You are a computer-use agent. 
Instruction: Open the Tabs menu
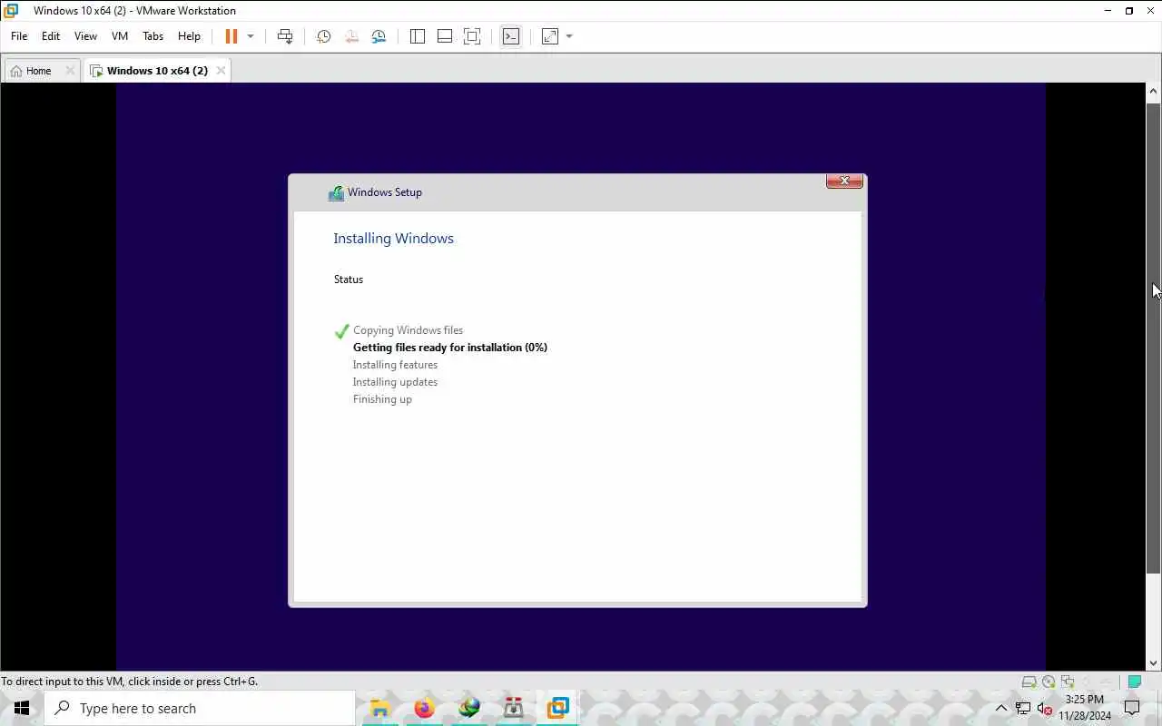click(153, 36)
